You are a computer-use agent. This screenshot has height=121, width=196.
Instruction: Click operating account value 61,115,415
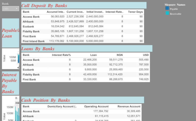pos(102,116)
